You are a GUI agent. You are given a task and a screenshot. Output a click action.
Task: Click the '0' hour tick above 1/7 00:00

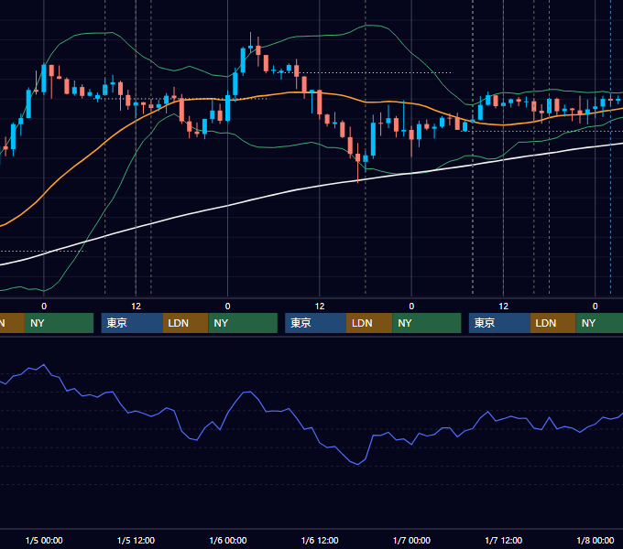411,307
